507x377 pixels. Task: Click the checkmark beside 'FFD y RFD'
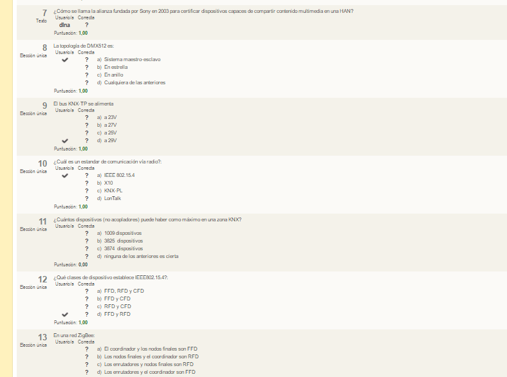click(x=65, y=315)
